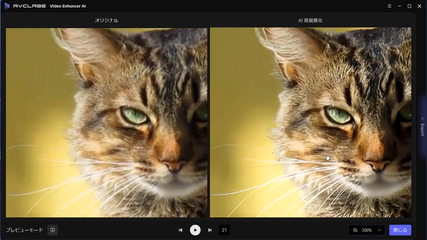Minimize the Video Enhancer AI window
Image resolution: width=427 pixels, height=240 pixels.
coord(399,6)
